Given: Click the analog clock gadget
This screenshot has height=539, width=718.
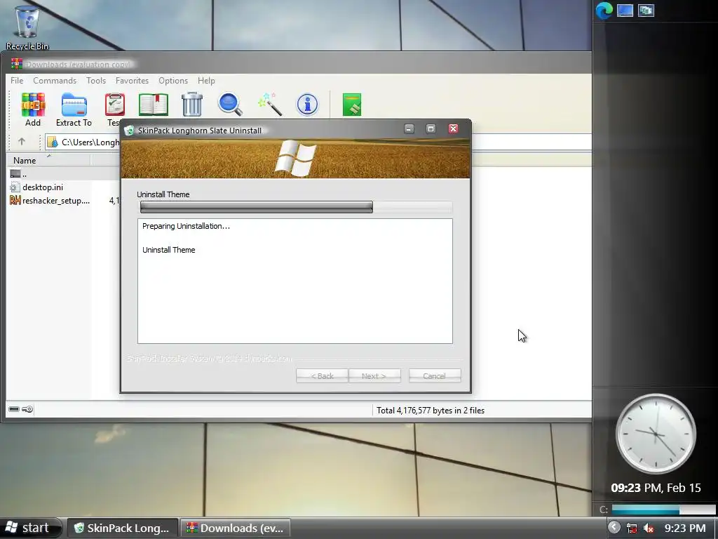Looking at the screenshot, I should (x=656, y=434).
